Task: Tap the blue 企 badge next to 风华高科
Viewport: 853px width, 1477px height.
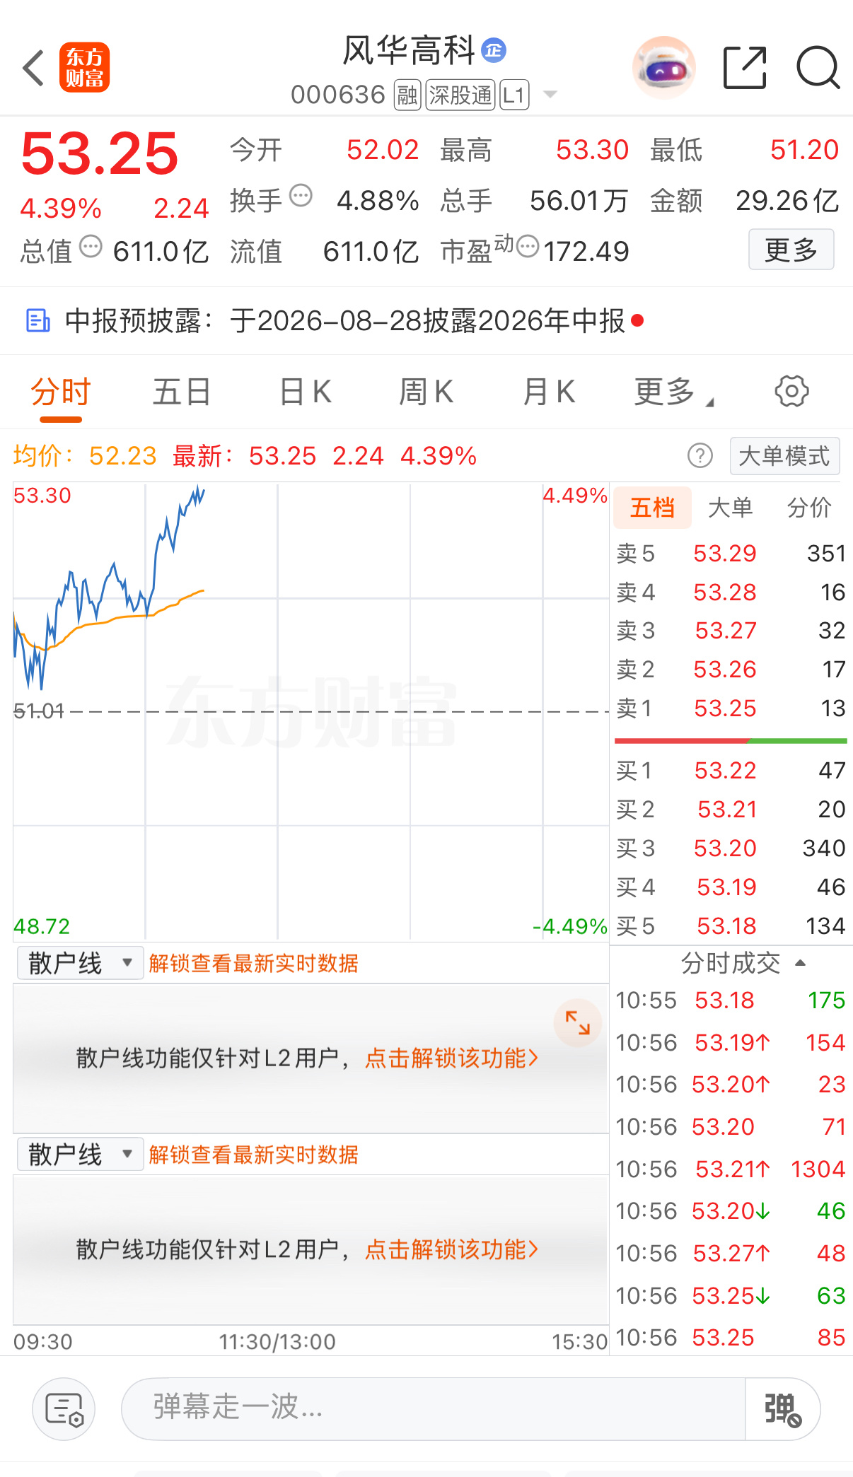Action: coord(494,50)
